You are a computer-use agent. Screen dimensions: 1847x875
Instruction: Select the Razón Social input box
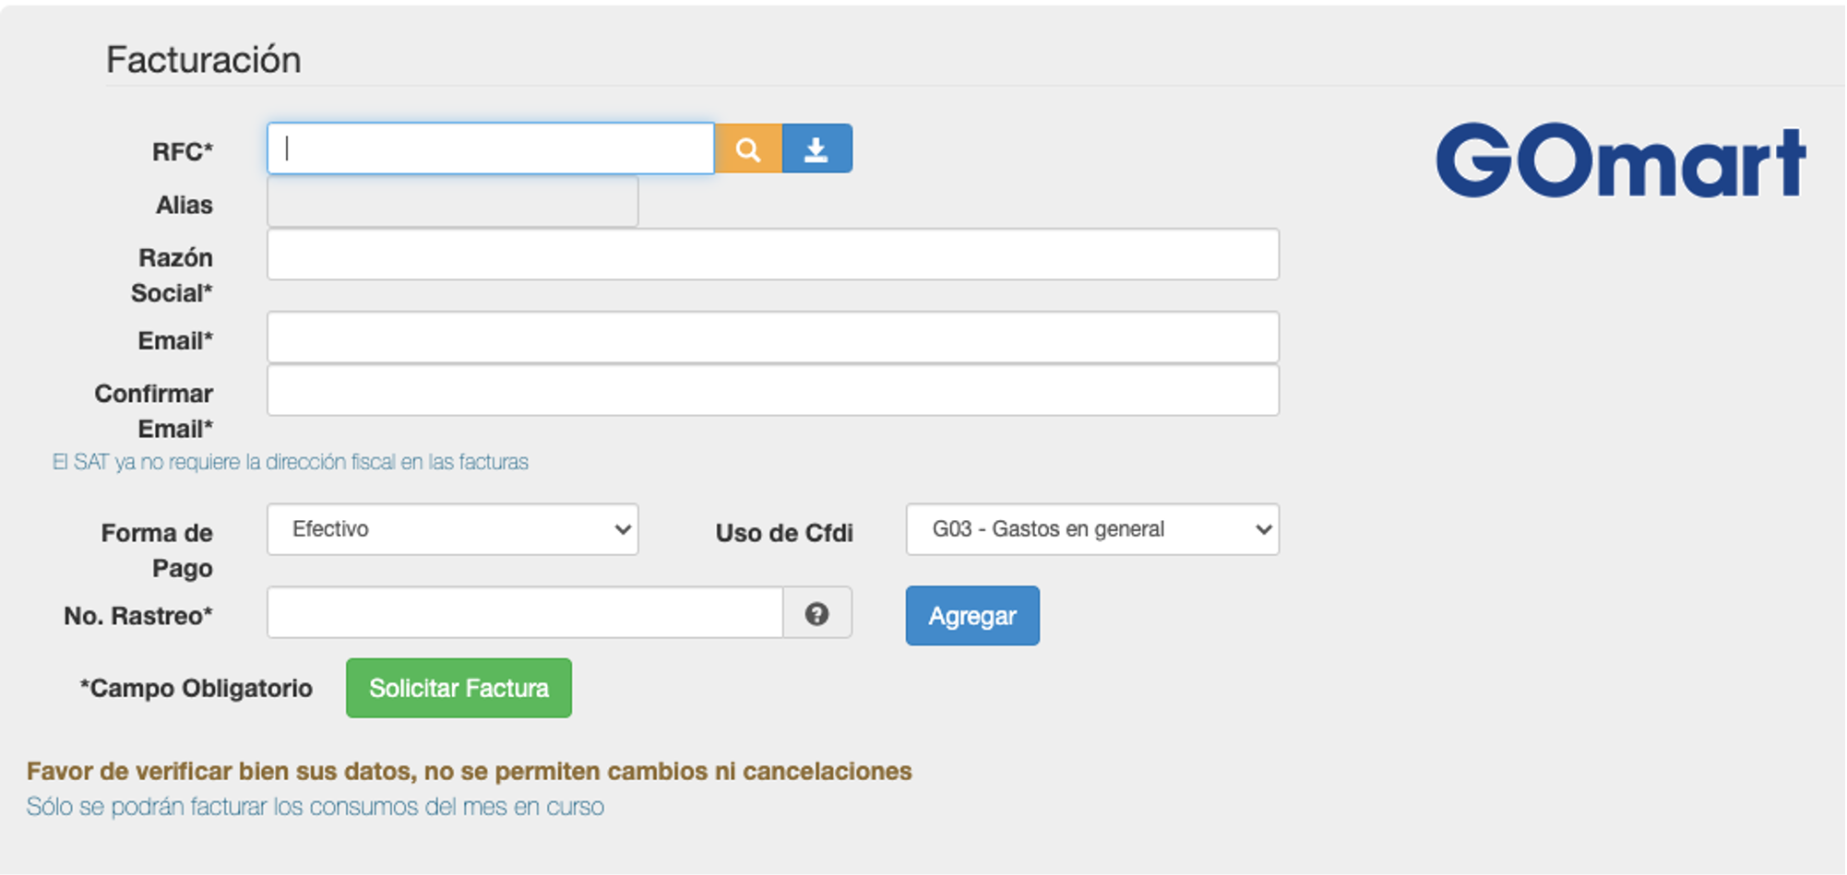point(772,254)
